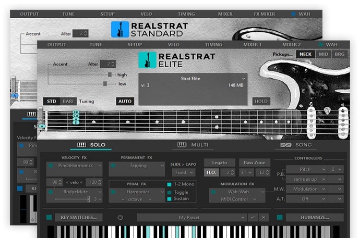Click the SOLO mode keyboard icon
359x238 pixels.
click(82, 145)
